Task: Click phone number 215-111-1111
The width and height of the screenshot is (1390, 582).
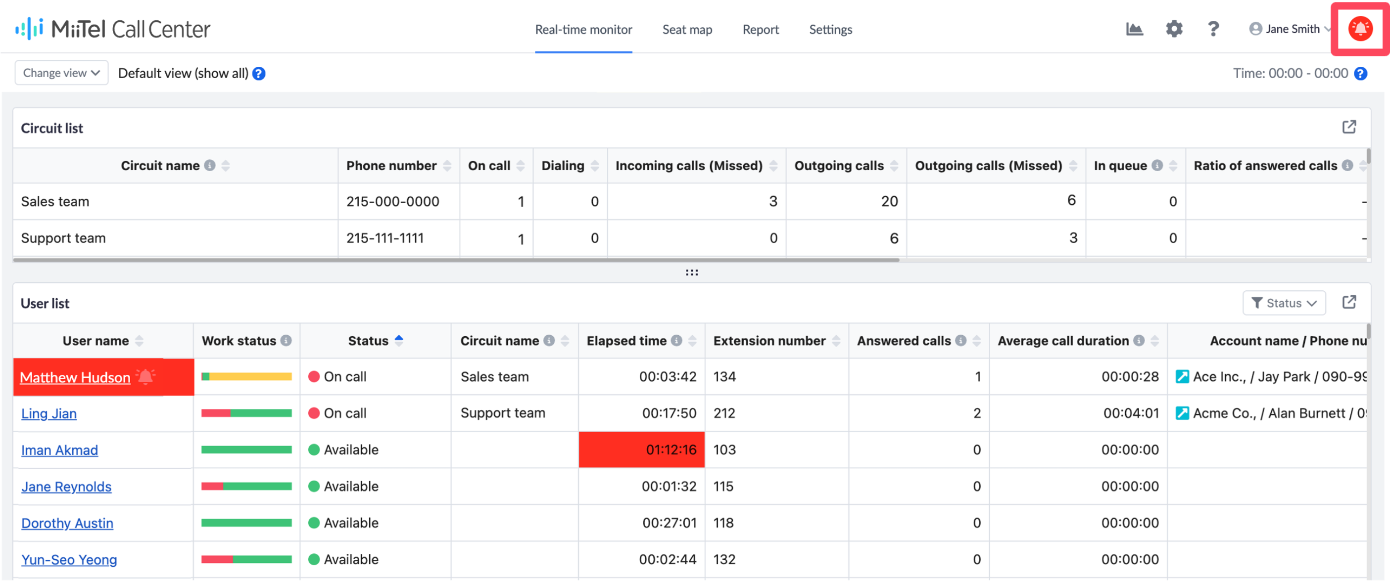Action: [385, 238]
